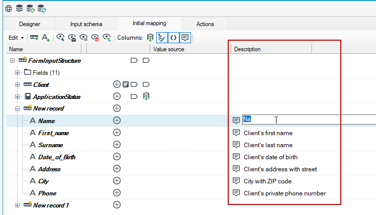
Task: Click the add record toolbar icon
Action: (x=34, y=38)
